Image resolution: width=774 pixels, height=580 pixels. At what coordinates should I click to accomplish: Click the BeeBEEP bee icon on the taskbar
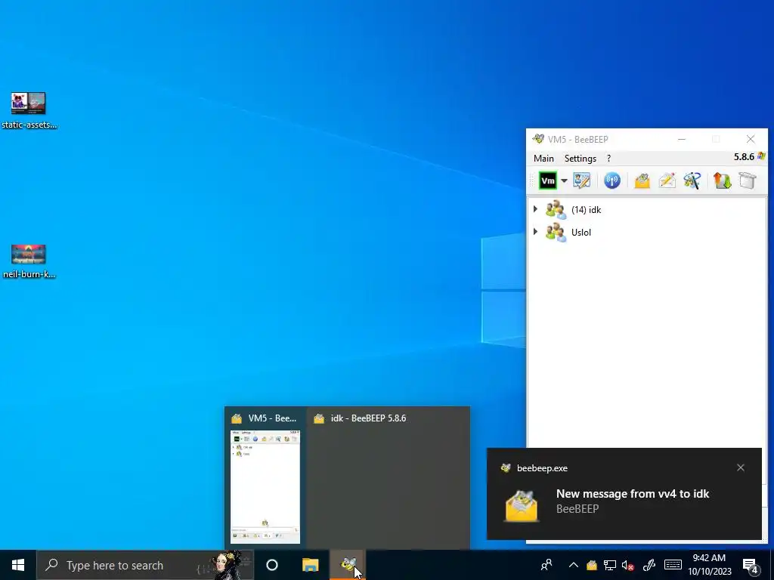pyautogui.click(x=348, y=565)
